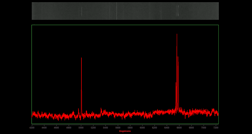Click the double emission lines in the image strip
Image resolution: width=252 pixels, height=134 pixels.
click(177, 11)
